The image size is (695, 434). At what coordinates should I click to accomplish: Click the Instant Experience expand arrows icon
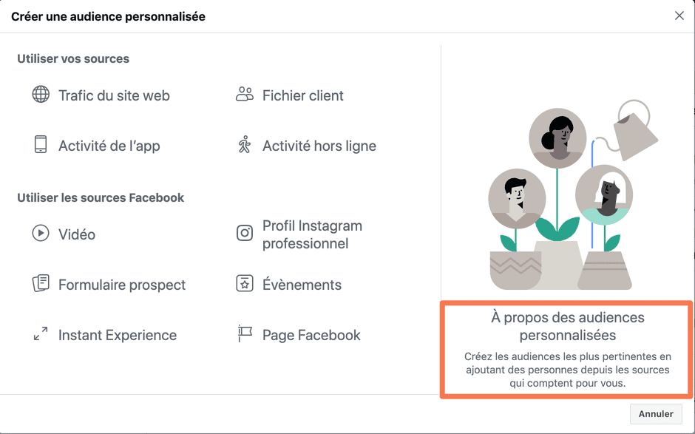click(x=41, y=334)
